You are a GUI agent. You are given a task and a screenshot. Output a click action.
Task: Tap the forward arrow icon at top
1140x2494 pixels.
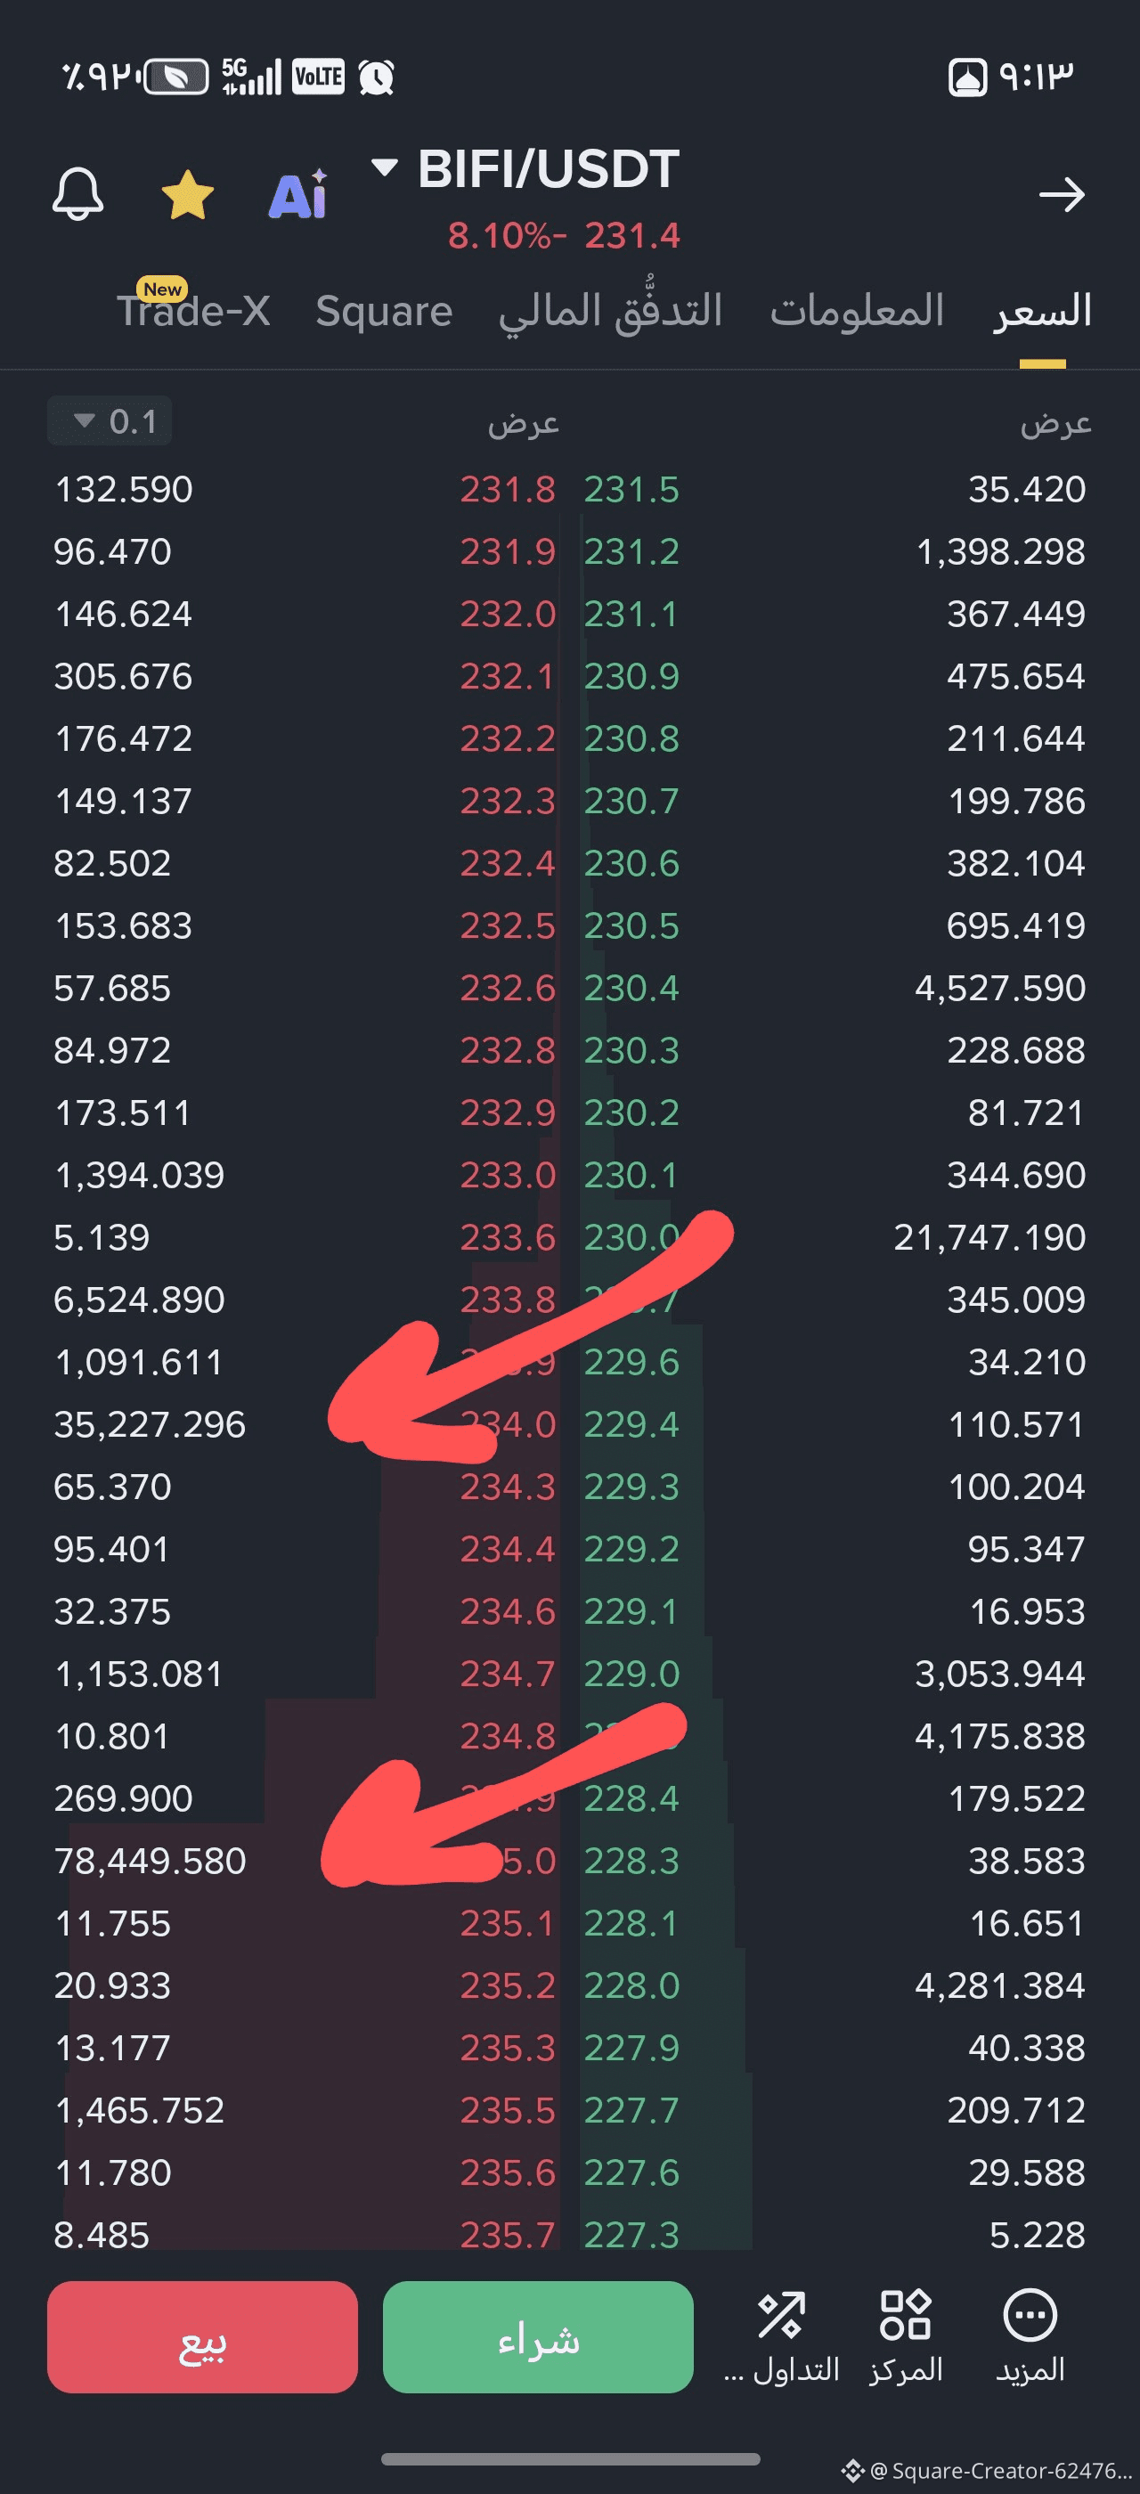[x=1062, y=194]
